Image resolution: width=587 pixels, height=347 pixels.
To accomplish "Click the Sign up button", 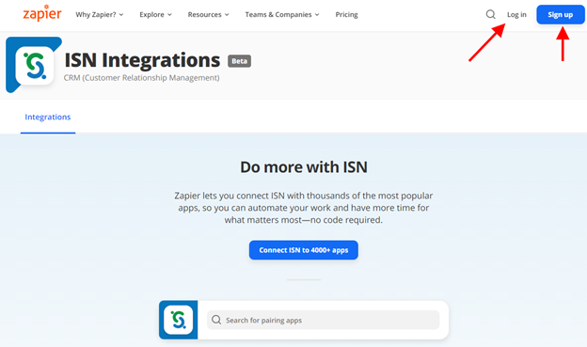I will point(561,15).
